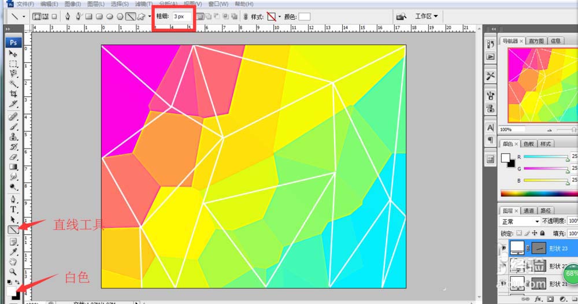Select the Line tool in toolbox
578x304 pixels.
click(x=13, y=229)
